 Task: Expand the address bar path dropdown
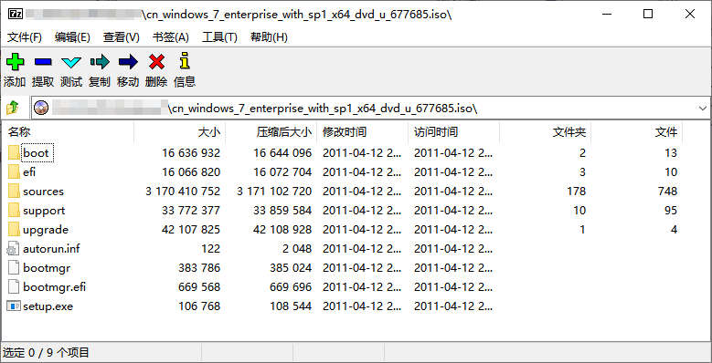click(x=703, y=109)
